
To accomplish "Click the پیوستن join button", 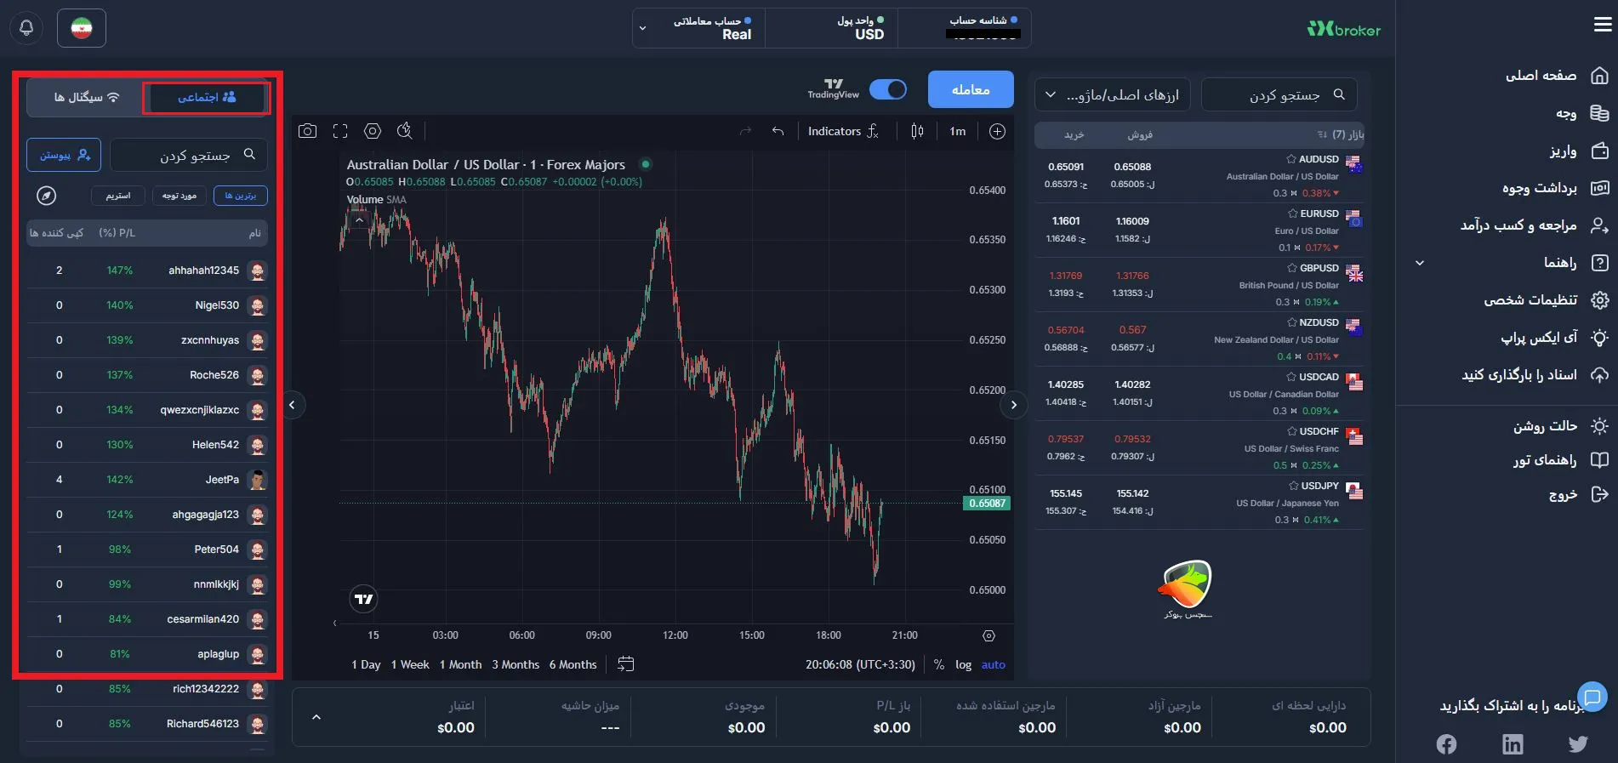I will pos(64,155).
